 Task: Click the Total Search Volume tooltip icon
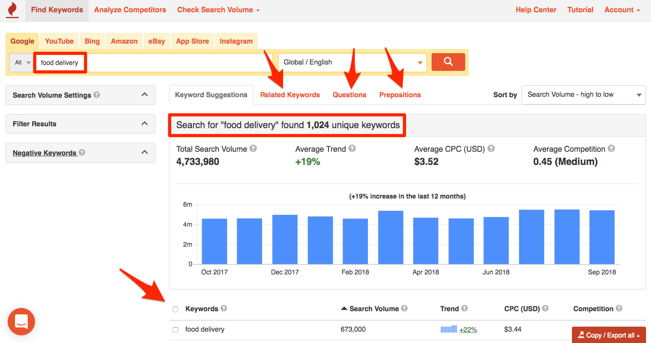click(253, 149)
